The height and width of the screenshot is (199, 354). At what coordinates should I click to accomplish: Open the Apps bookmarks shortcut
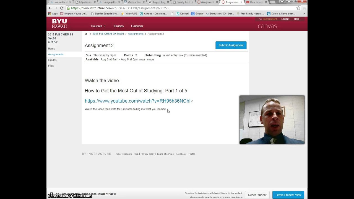click(x=53, y=14)
